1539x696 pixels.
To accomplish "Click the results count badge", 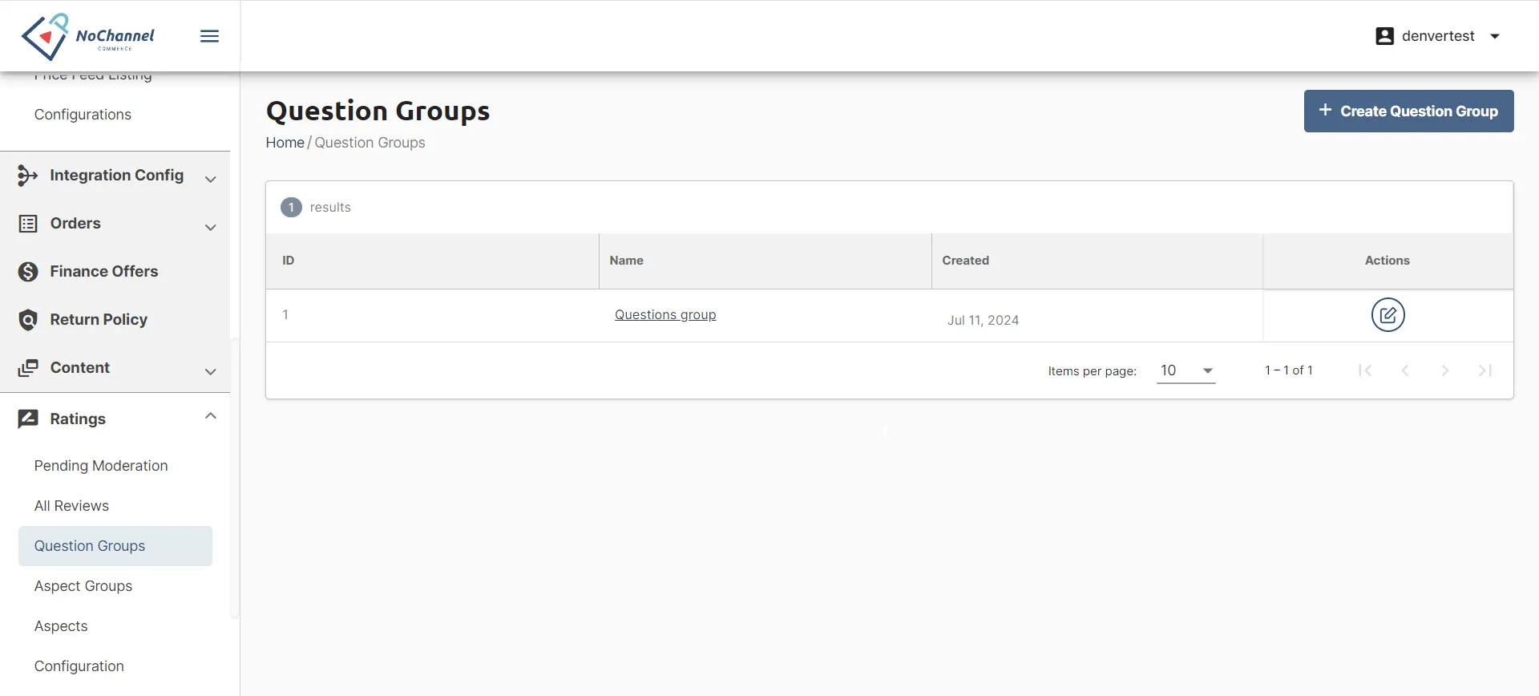I will point(291,207).
